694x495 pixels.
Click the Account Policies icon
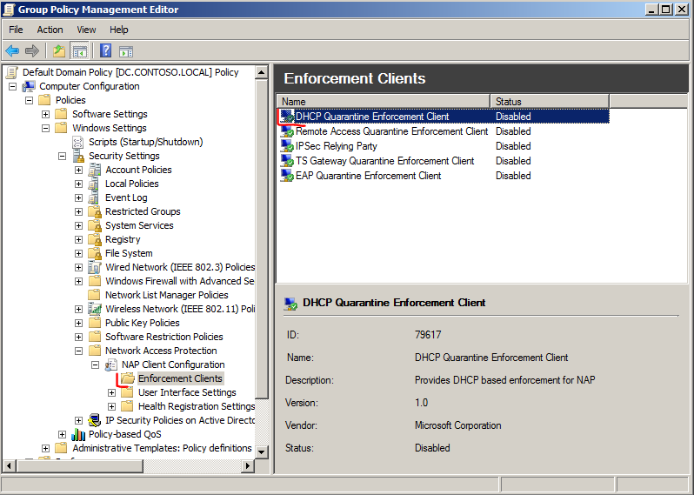pos(94,170)
